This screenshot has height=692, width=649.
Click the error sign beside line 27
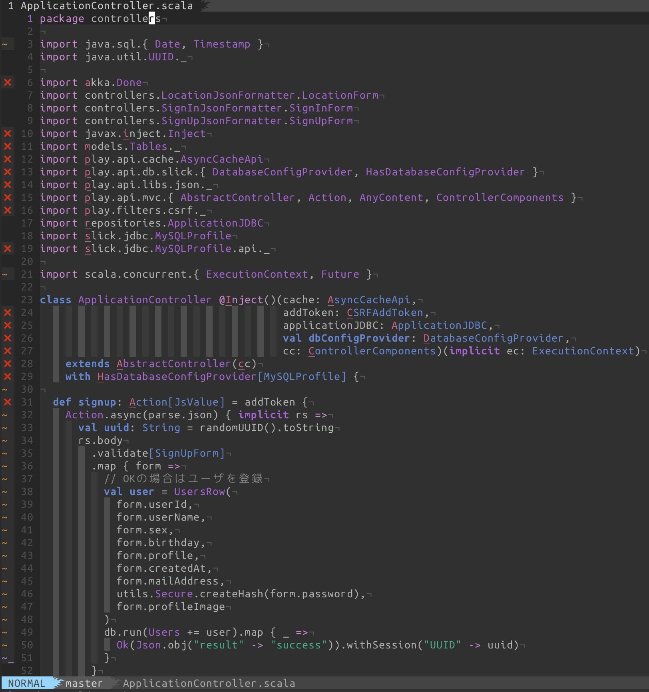pyautogui.click(x=8, y=351)
